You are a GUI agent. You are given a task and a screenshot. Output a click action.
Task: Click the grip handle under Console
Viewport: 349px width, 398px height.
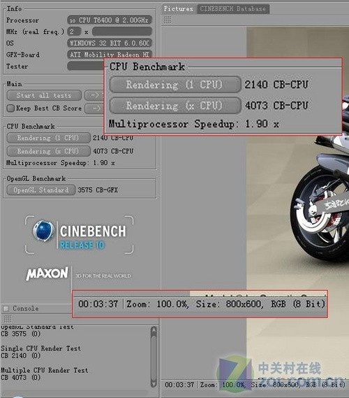pos(8,318)
